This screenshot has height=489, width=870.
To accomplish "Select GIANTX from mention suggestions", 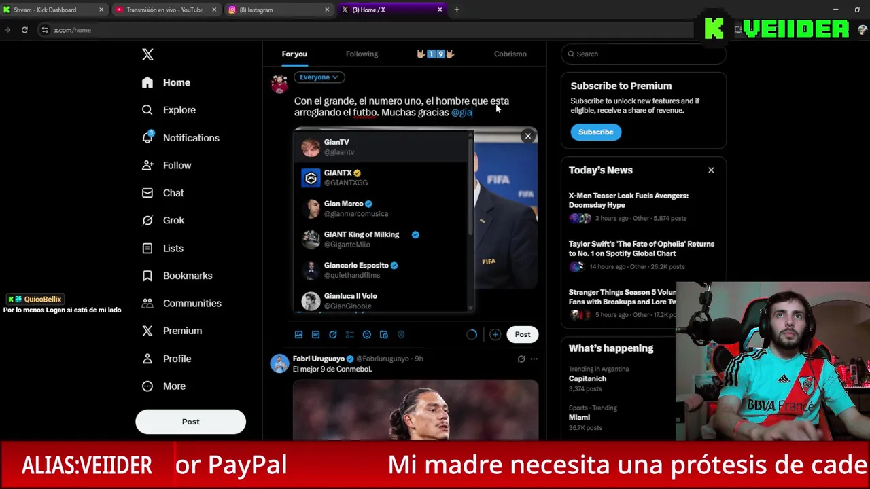I will coord(381,178).
